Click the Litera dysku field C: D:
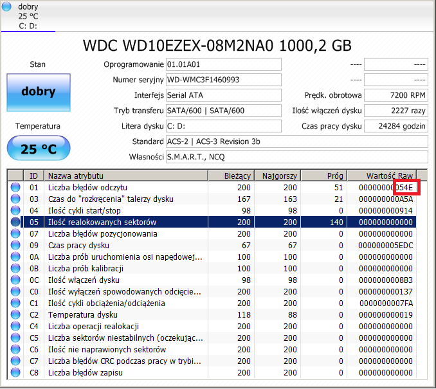436x389 pixels. click(x=224, y=126)
